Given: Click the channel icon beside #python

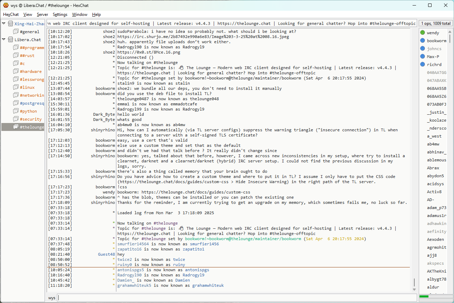Looking at the screenshot, I should (x=16, y=111).
